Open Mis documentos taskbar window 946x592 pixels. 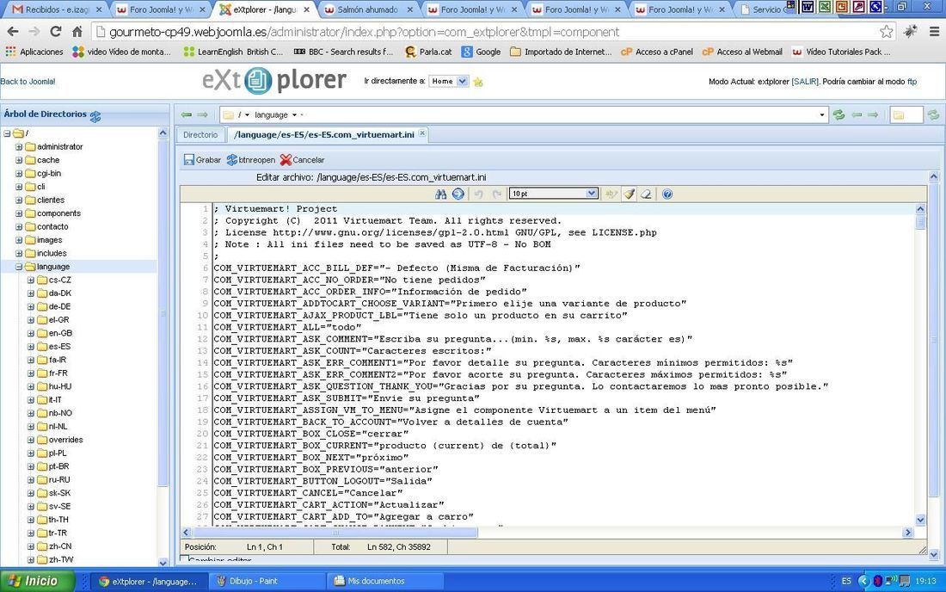[385, 581]
